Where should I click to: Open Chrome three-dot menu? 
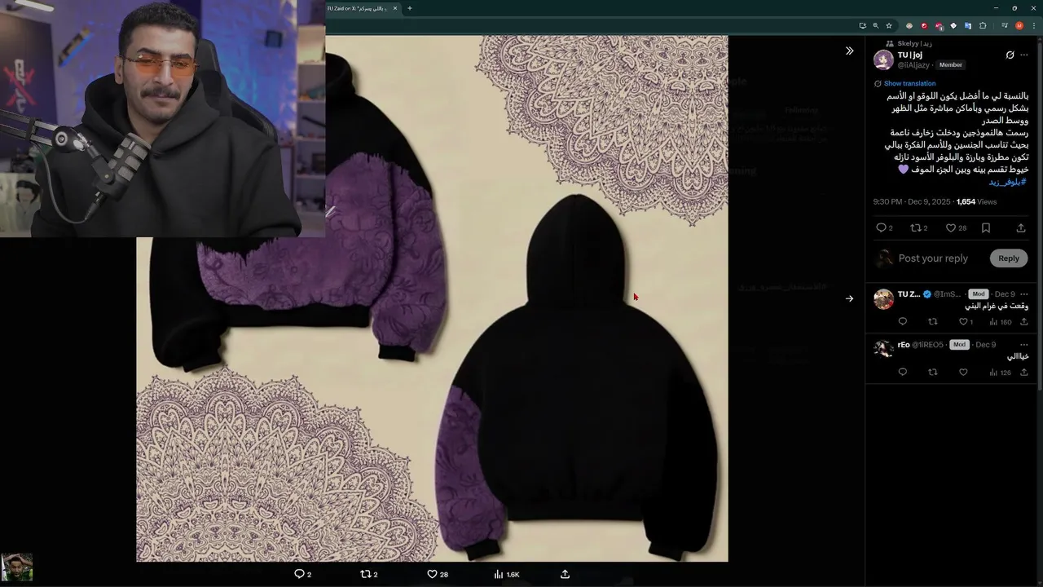tap(1034, 26)
